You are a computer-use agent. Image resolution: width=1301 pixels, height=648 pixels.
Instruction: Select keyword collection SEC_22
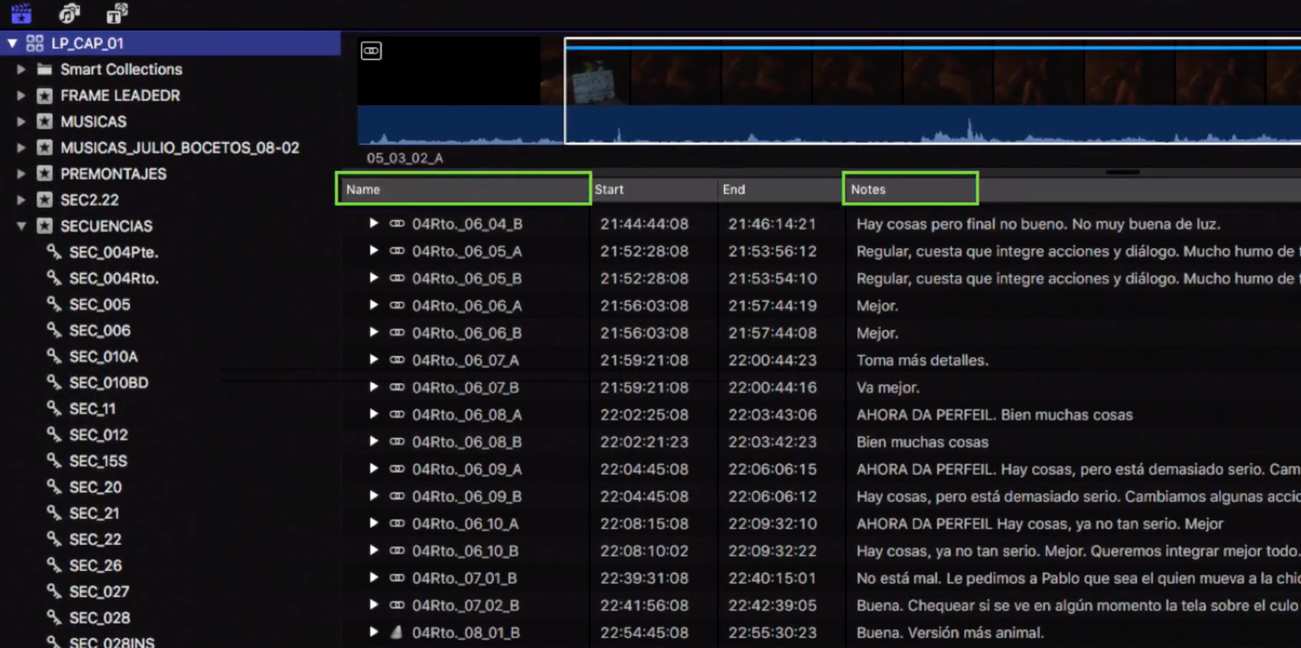tap(95, 539)
